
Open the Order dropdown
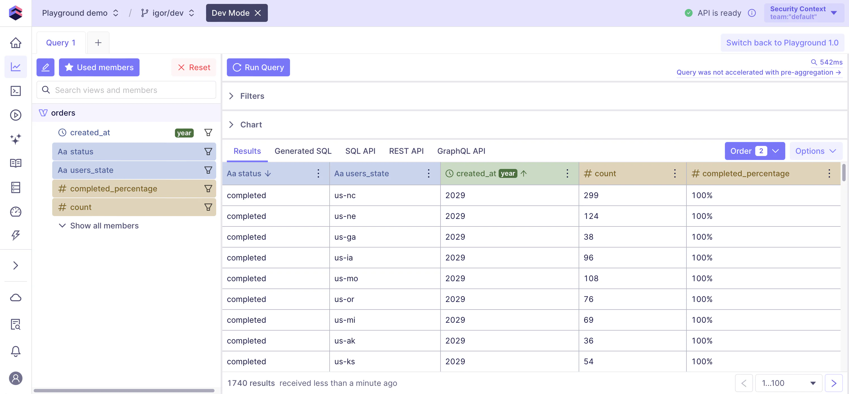coord(754,151)
